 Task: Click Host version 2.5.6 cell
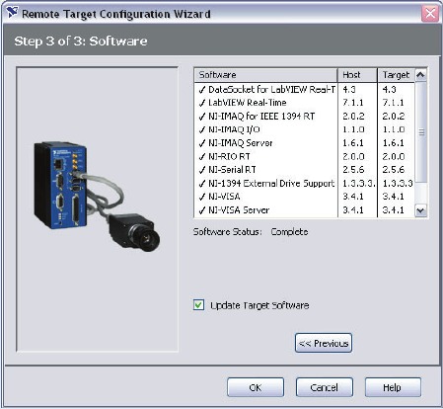[x=353, y=170]
